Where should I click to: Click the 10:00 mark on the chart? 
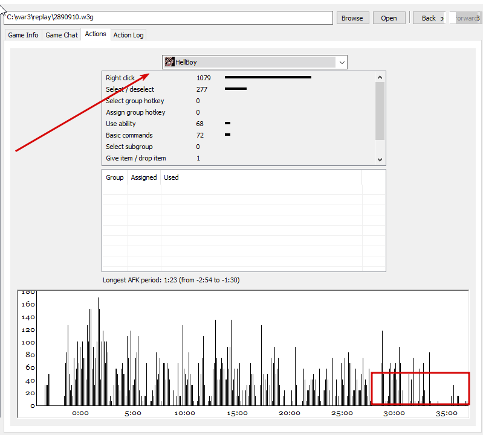coord(185,413)
